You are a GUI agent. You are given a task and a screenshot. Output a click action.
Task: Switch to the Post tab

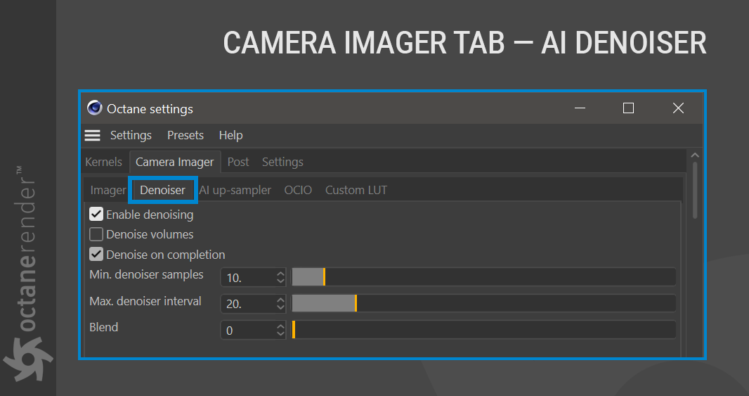[x=238, y=162]
